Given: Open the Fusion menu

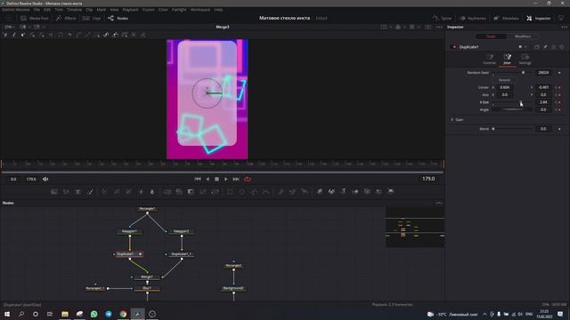Looking at the screenshot, I should click(x=149, y=10).
